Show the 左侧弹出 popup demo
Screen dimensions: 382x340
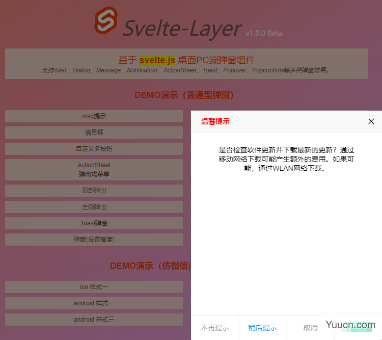(94, 207)
